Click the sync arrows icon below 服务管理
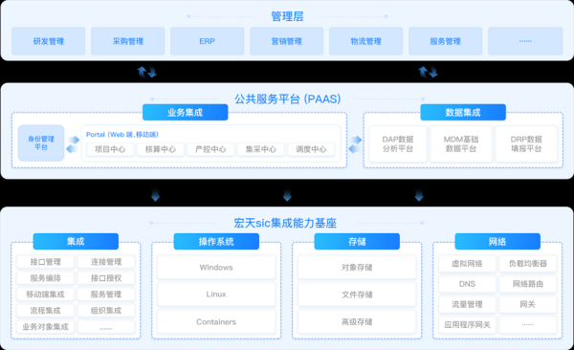The image size is (574, 350). click(x=428, y=72)
